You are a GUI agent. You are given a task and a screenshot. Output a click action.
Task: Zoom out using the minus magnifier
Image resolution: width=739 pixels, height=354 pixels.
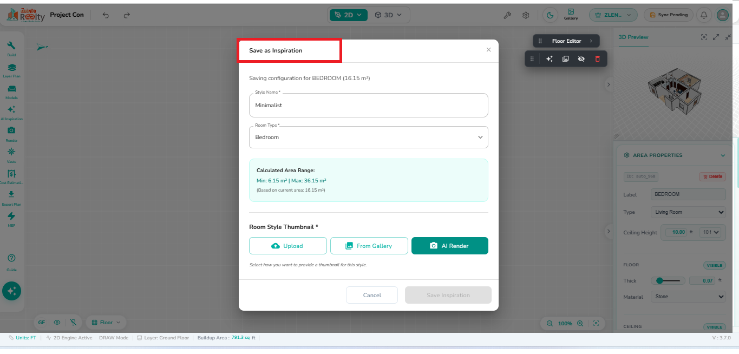pos(550,323)
